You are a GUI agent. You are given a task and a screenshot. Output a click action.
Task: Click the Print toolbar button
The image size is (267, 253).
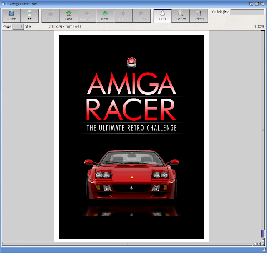click(30, 16)
